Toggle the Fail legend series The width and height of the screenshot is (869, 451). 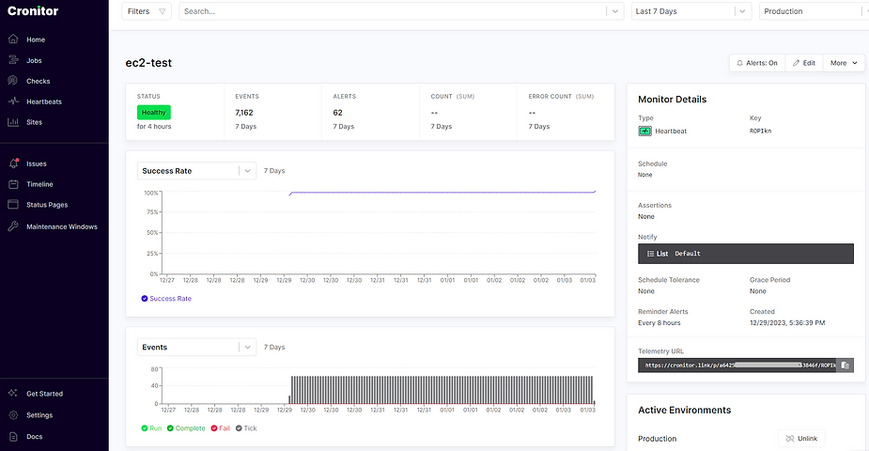(x=220, y=428)
